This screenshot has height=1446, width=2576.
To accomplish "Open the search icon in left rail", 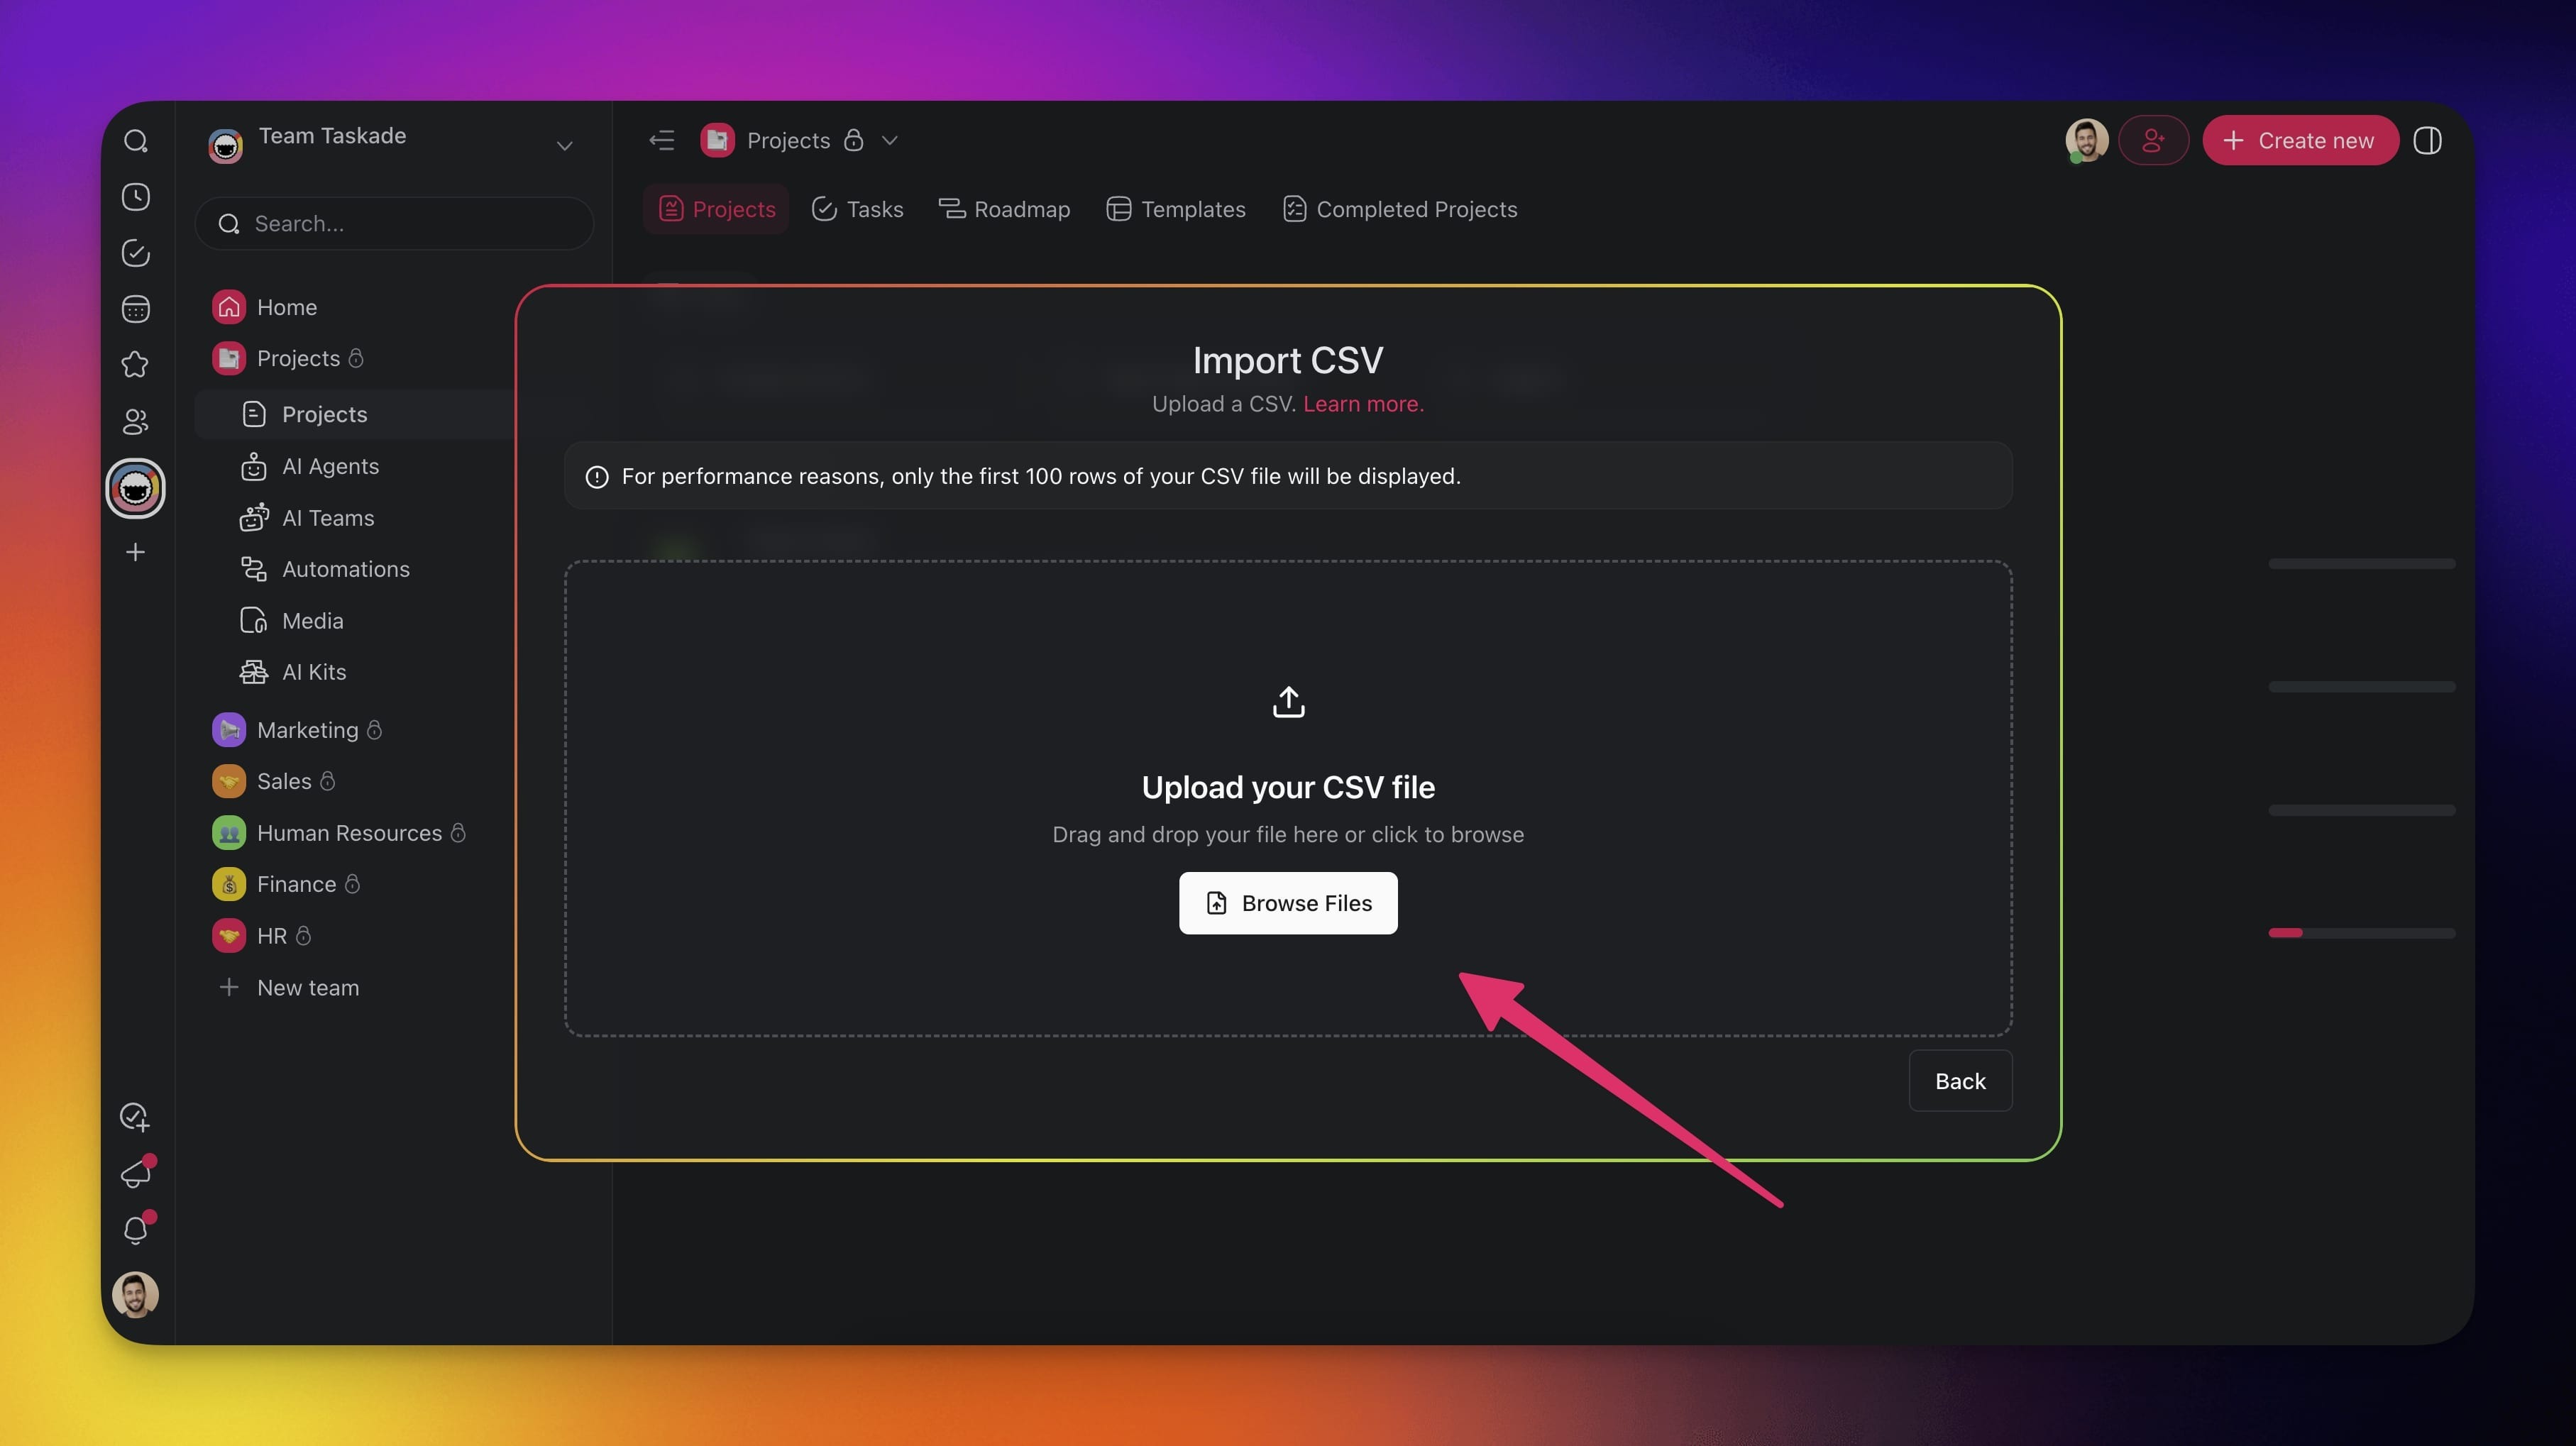I will pos(136,141).
